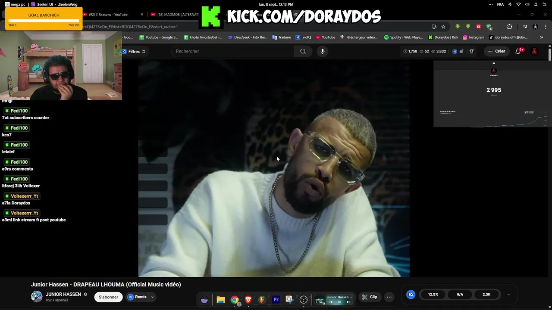The height and width of the screenshot is (310, 552).
Task: Switch to the MADMOB | ALTERNATI tab
Action: (x=175, y=15)
